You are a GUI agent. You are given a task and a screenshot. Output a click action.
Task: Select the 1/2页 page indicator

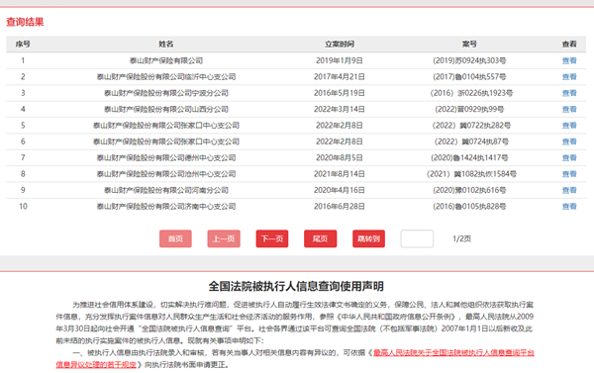tap(461, 238)
